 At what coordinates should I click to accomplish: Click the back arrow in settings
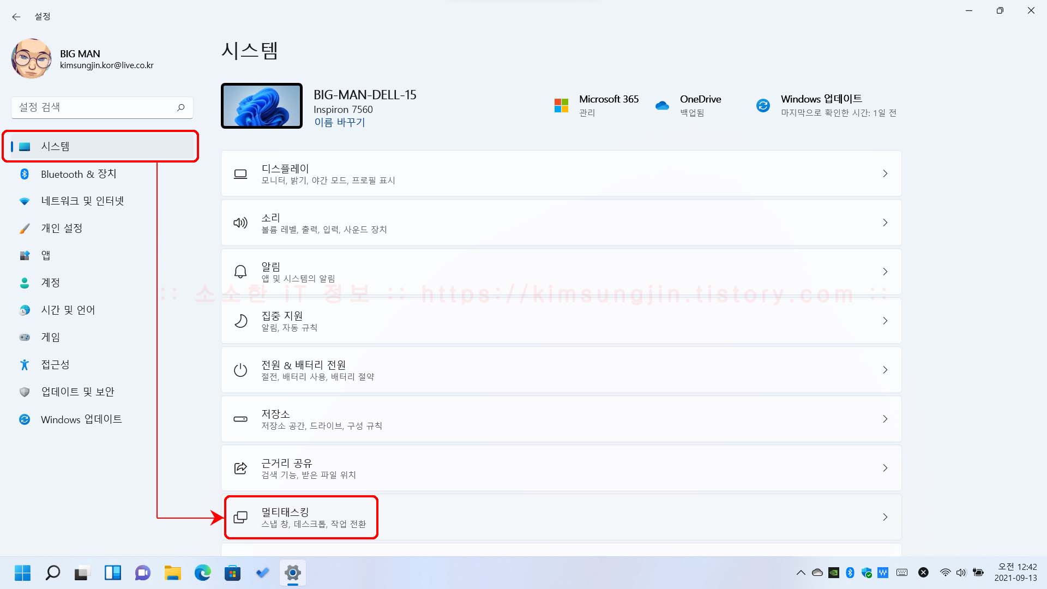(x=16, y=17)
